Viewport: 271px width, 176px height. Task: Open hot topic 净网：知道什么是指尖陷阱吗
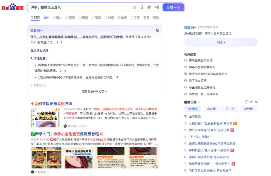click(209, 157)
